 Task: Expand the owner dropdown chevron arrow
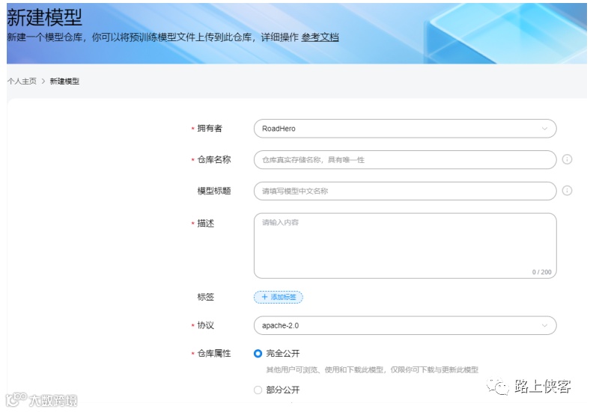point(544,129)
